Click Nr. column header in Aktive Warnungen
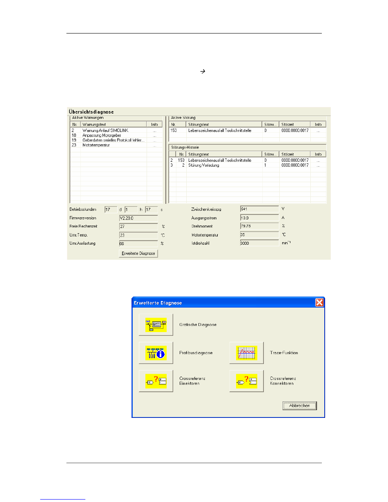Screen dimensions: 388x502 coord(76,124)
